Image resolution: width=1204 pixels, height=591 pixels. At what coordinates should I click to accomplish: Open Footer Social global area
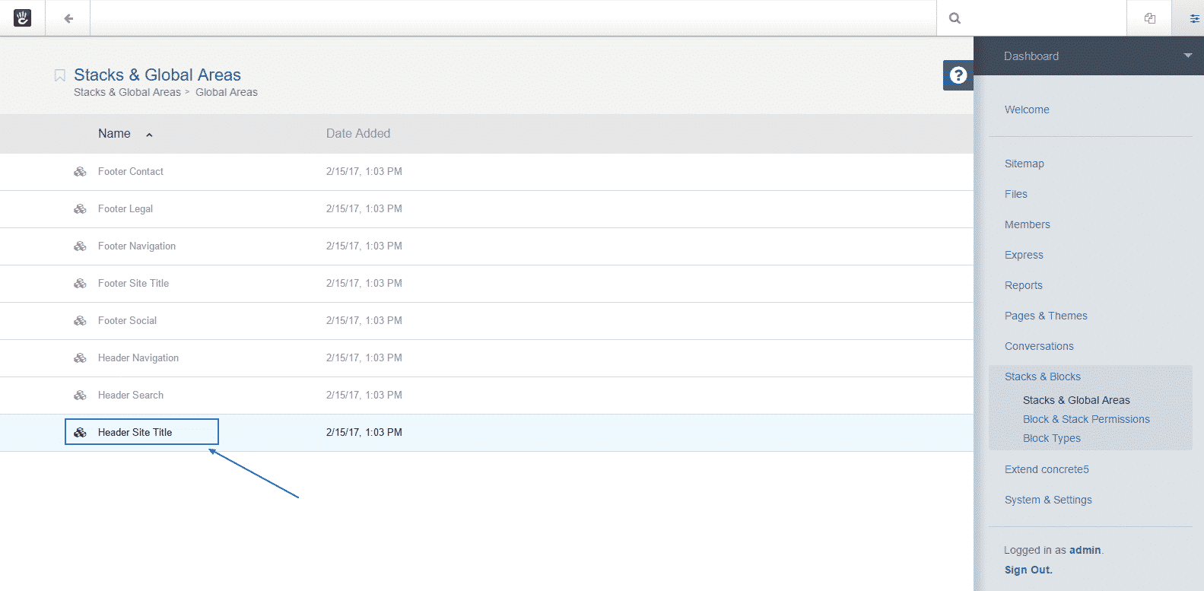click(127, 320)
